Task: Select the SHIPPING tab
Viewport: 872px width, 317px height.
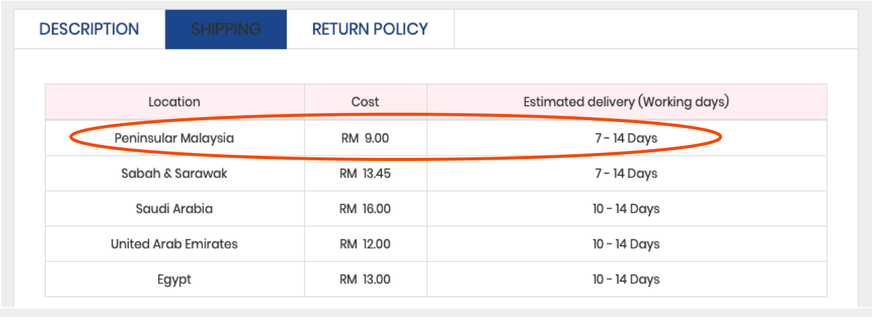Action: pos(226,29)
